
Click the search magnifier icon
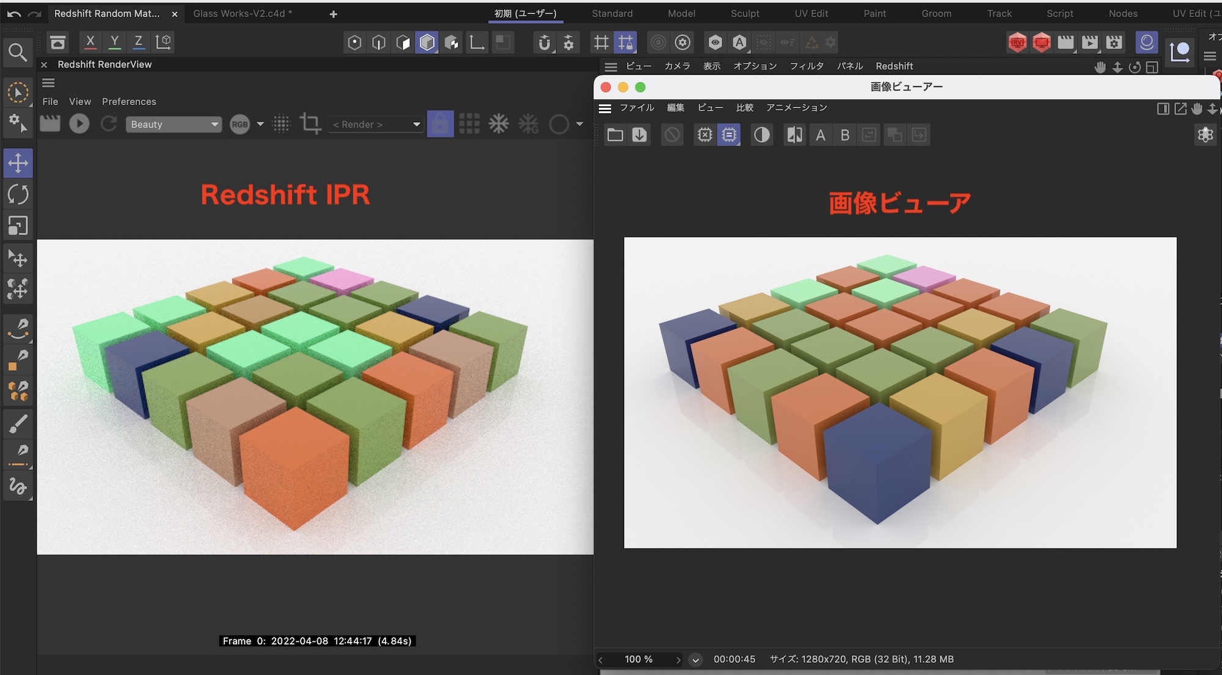18,53
